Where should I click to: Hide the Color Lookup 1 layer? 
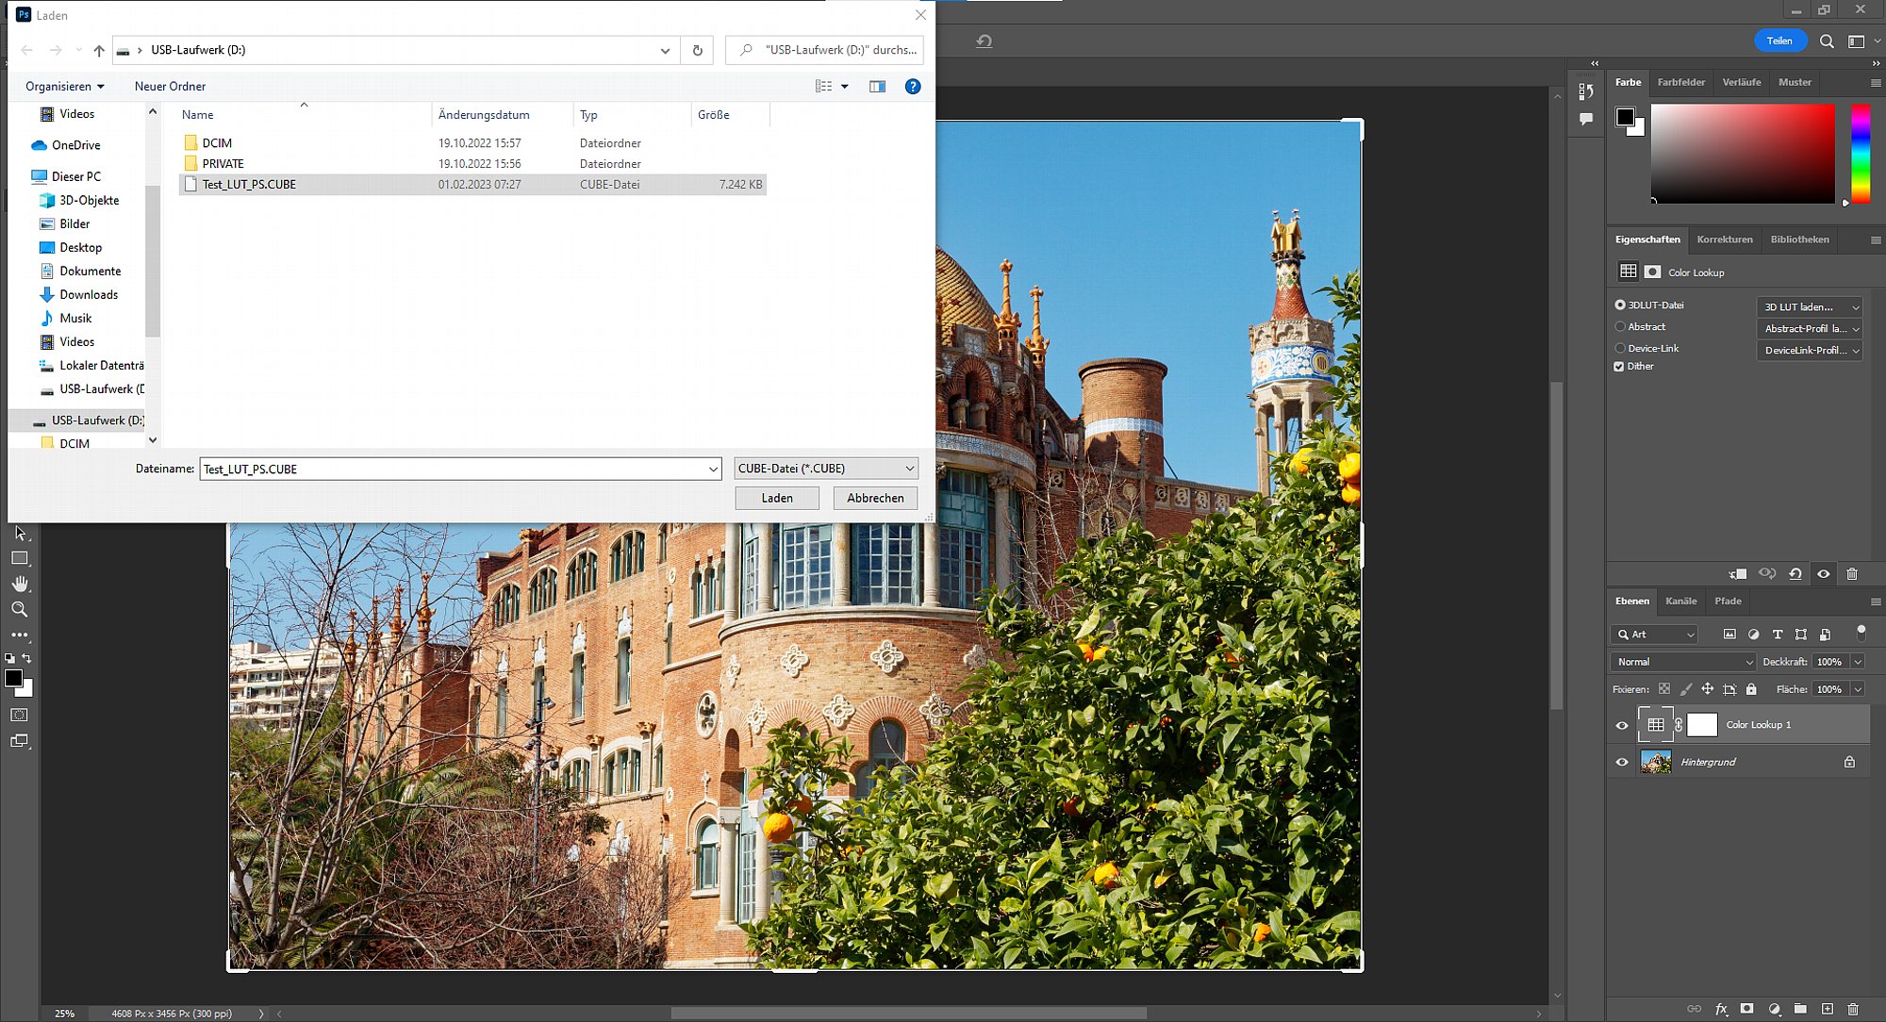1622,725
